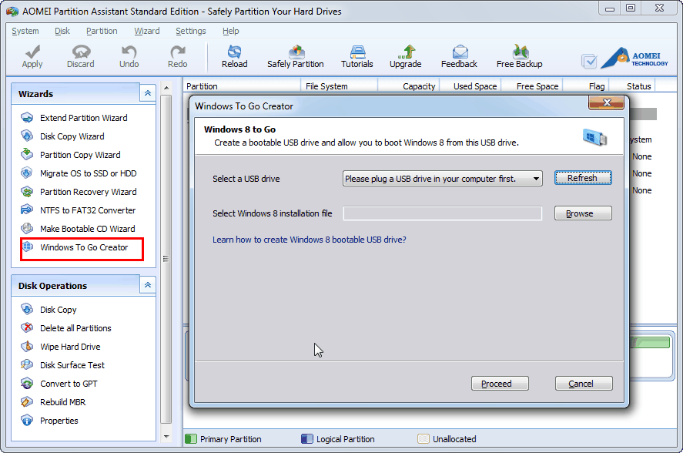
Task: Click the Proceed button
Action: coord(500,383)
